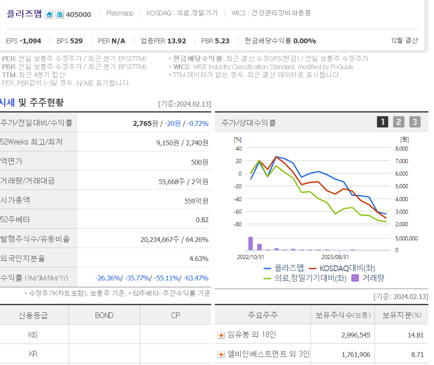Screen dimensions: 434x365
Task: Click the 보유지분(%) column header
Action: [402, 315]
